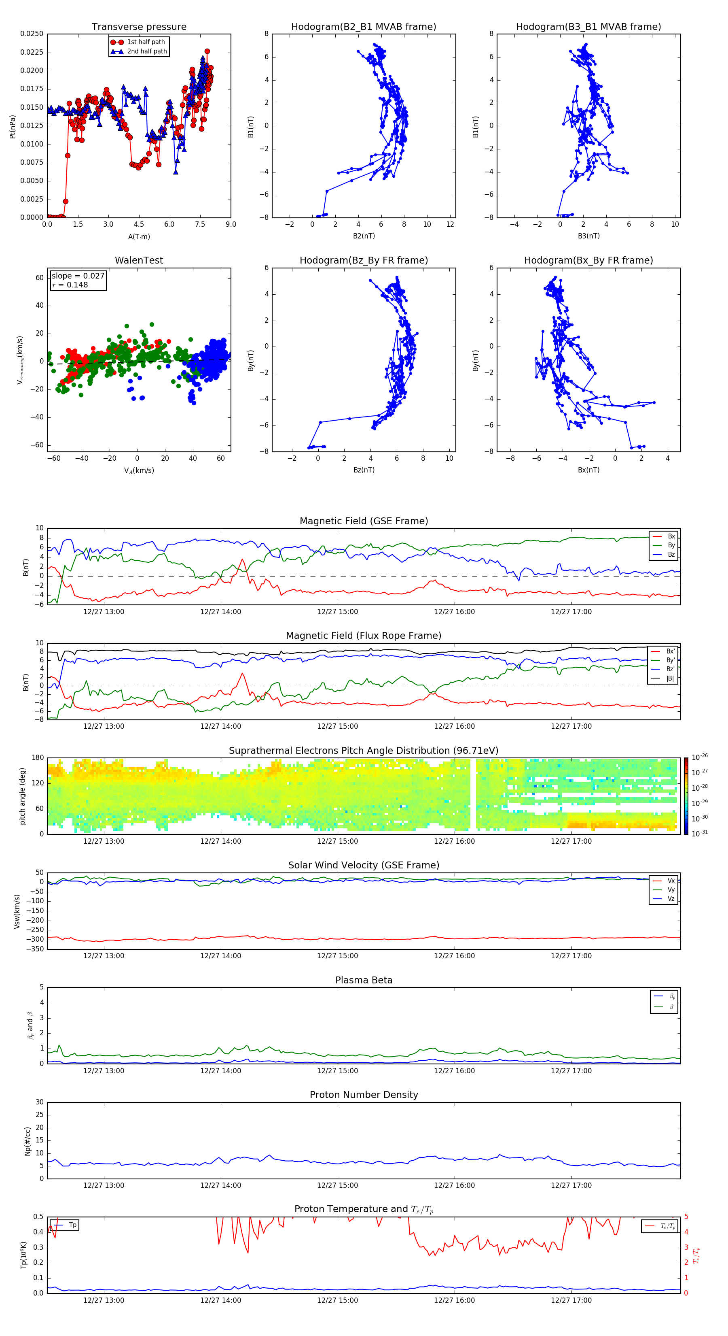The height and width of the screenshot is (1336, 728).
Task: Click the "Hodogram(Bz_By FR frame)" title
Action: coord(364,260)
